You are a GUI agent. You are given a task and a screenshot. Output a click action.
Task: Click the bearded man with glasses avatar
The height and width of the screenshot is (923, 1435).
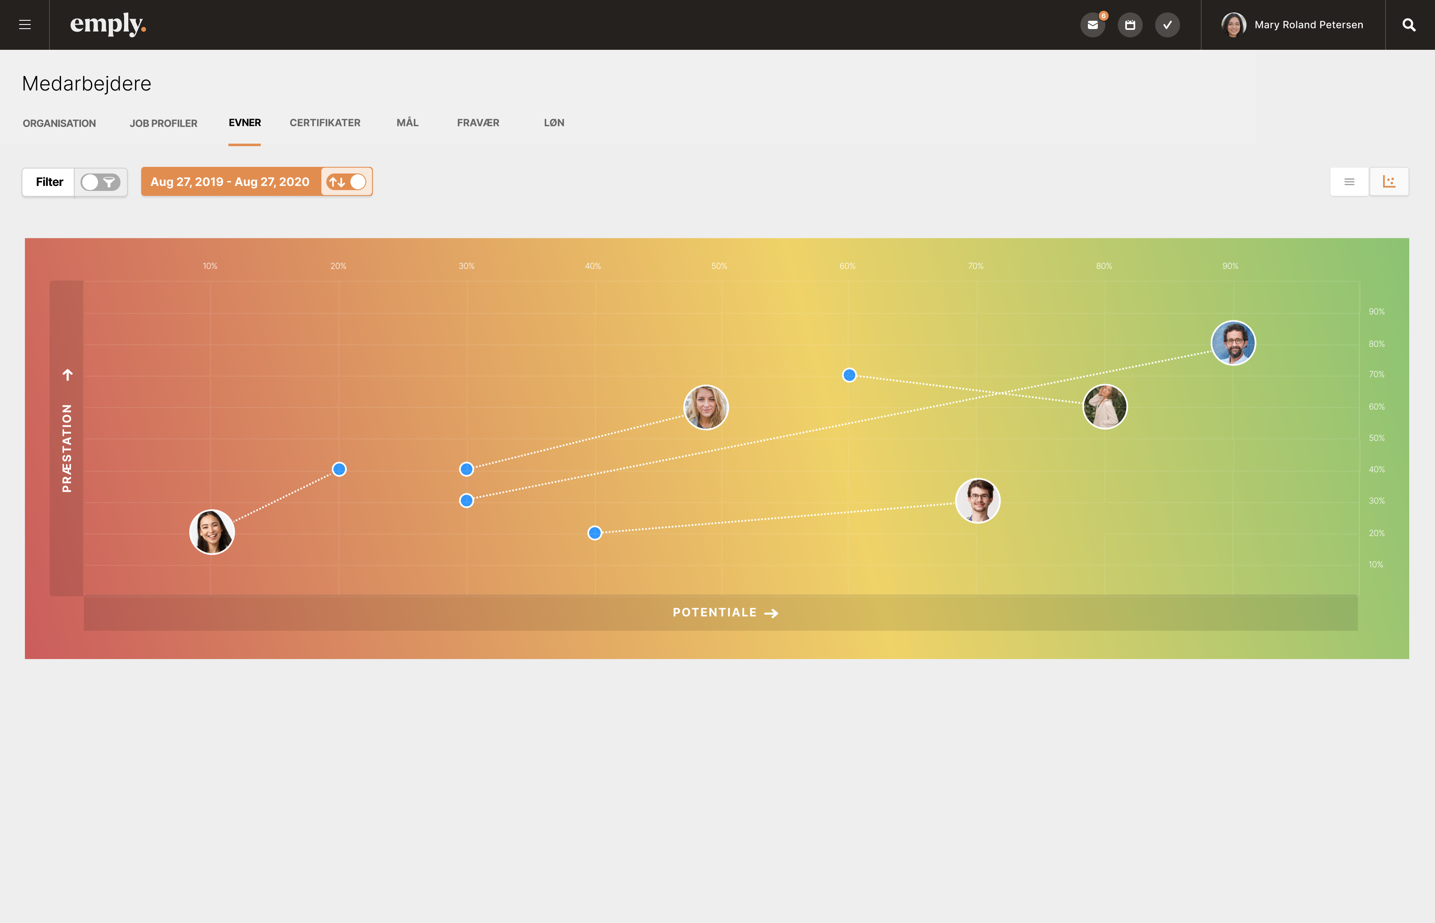[1234, 343]
